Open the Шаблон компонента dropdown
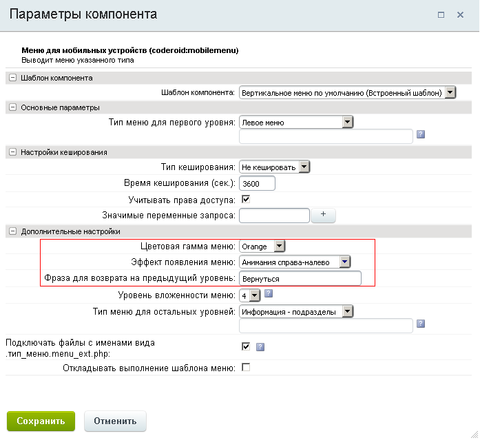Viewport: 480px width, 440px height. [347, 93]
